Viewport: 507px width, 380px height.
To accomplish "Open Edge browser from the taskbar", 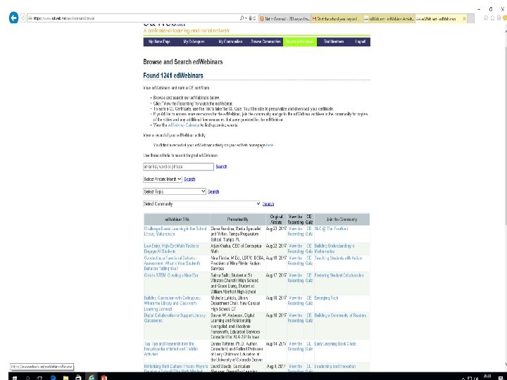I will pyautogui.click(x=53, y=377).
